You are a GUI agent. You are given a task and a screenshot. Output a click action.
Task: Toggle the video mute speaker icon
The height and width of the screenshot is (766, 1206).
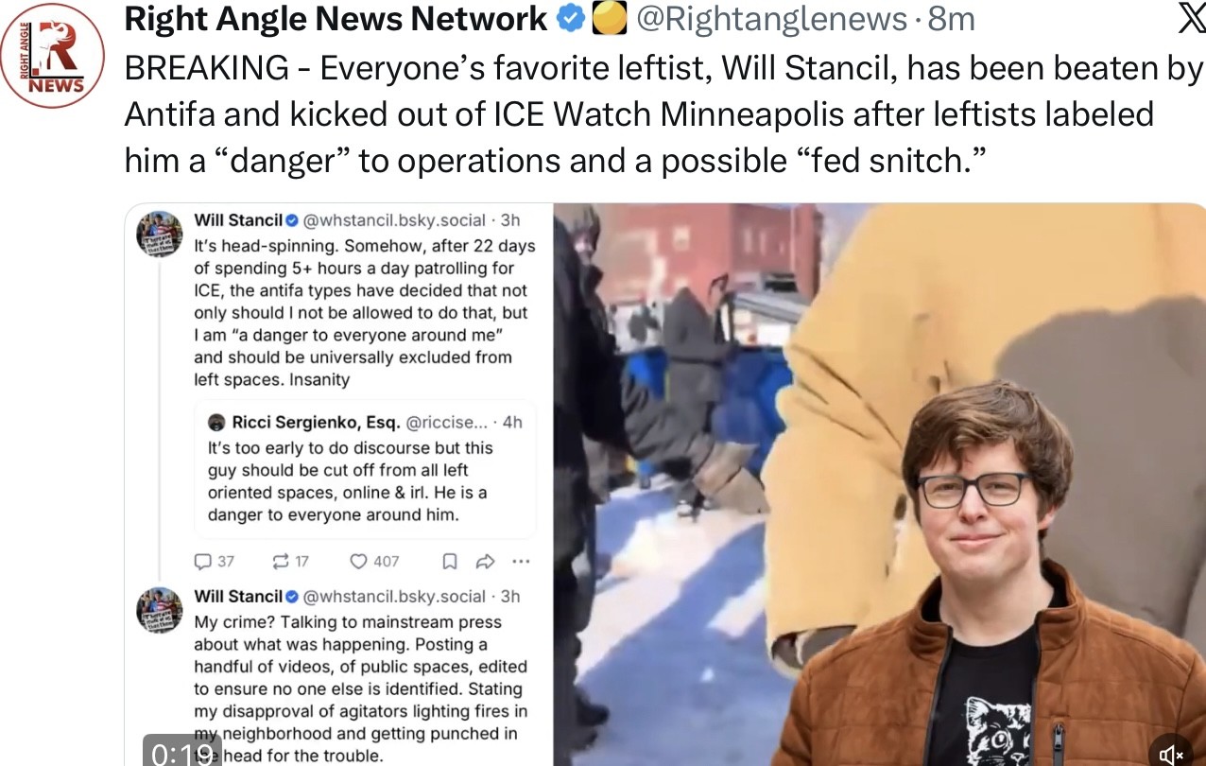[x=1172, y=753]
